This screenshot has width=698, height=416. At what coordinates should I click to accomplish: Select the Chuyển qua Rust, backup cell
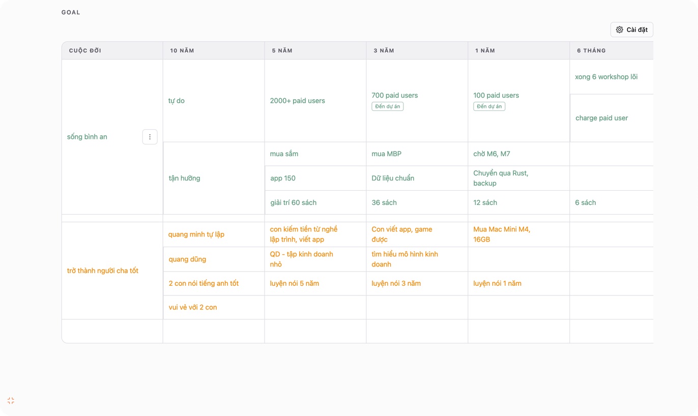[x=519, y=178]
